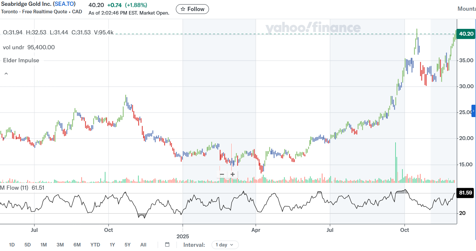Click the zoom in plus icon on chart

(x=232, y=174)
